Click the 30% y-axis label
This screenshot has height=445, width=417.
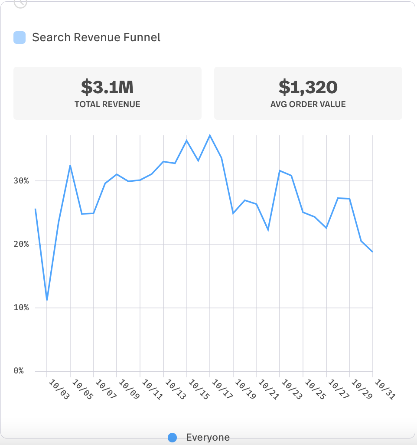20,181
